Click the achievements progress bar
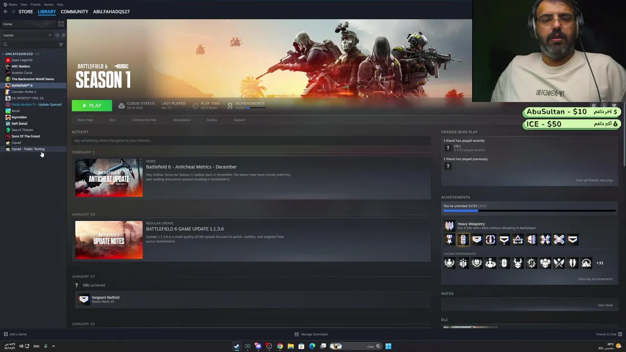This screenshot has height=352, width=626. coord(529,211)
